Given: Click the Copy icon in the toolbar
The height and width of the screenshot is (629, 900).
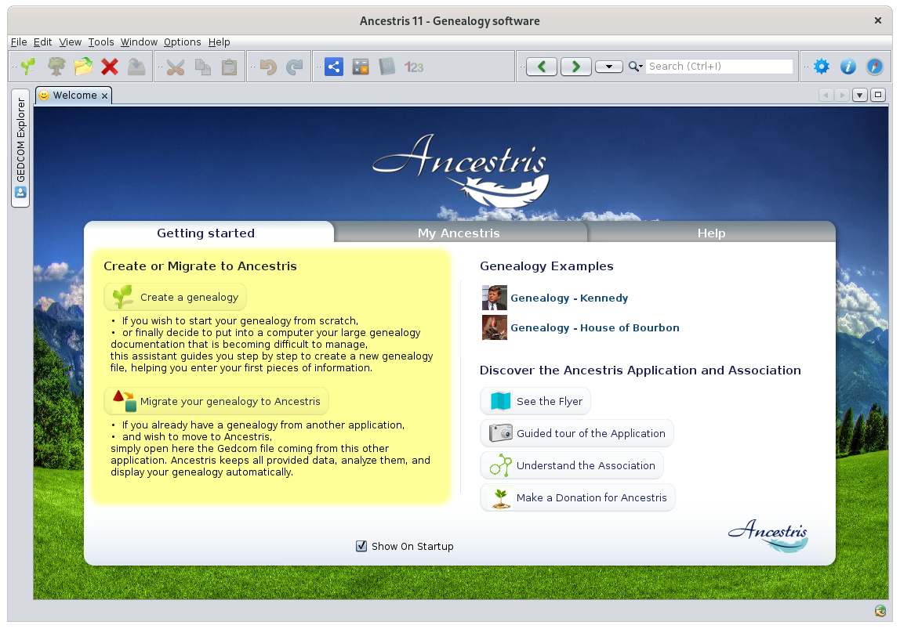Looking at the screenshot, I should [x=202, y=67].
